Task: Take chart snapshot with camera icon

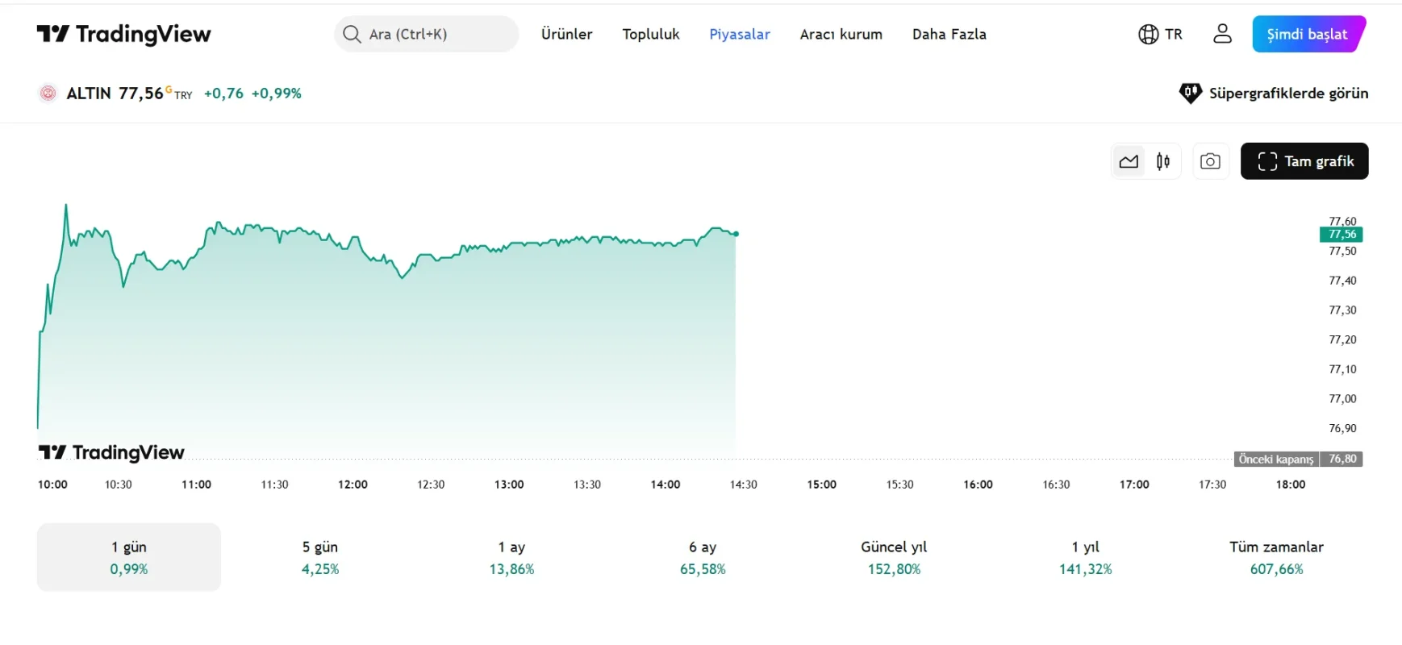Action: (x=1210, y=161)
